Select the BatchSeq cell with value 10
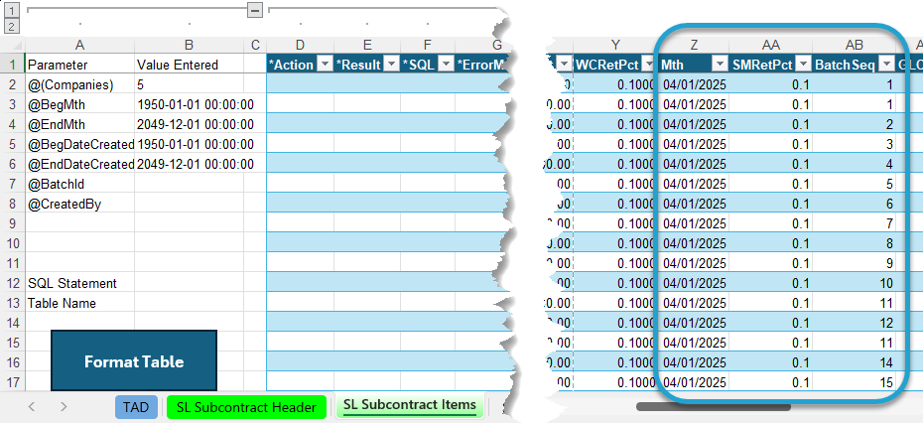The width and height of the screenshot is (923, 423). coord(855,283)
